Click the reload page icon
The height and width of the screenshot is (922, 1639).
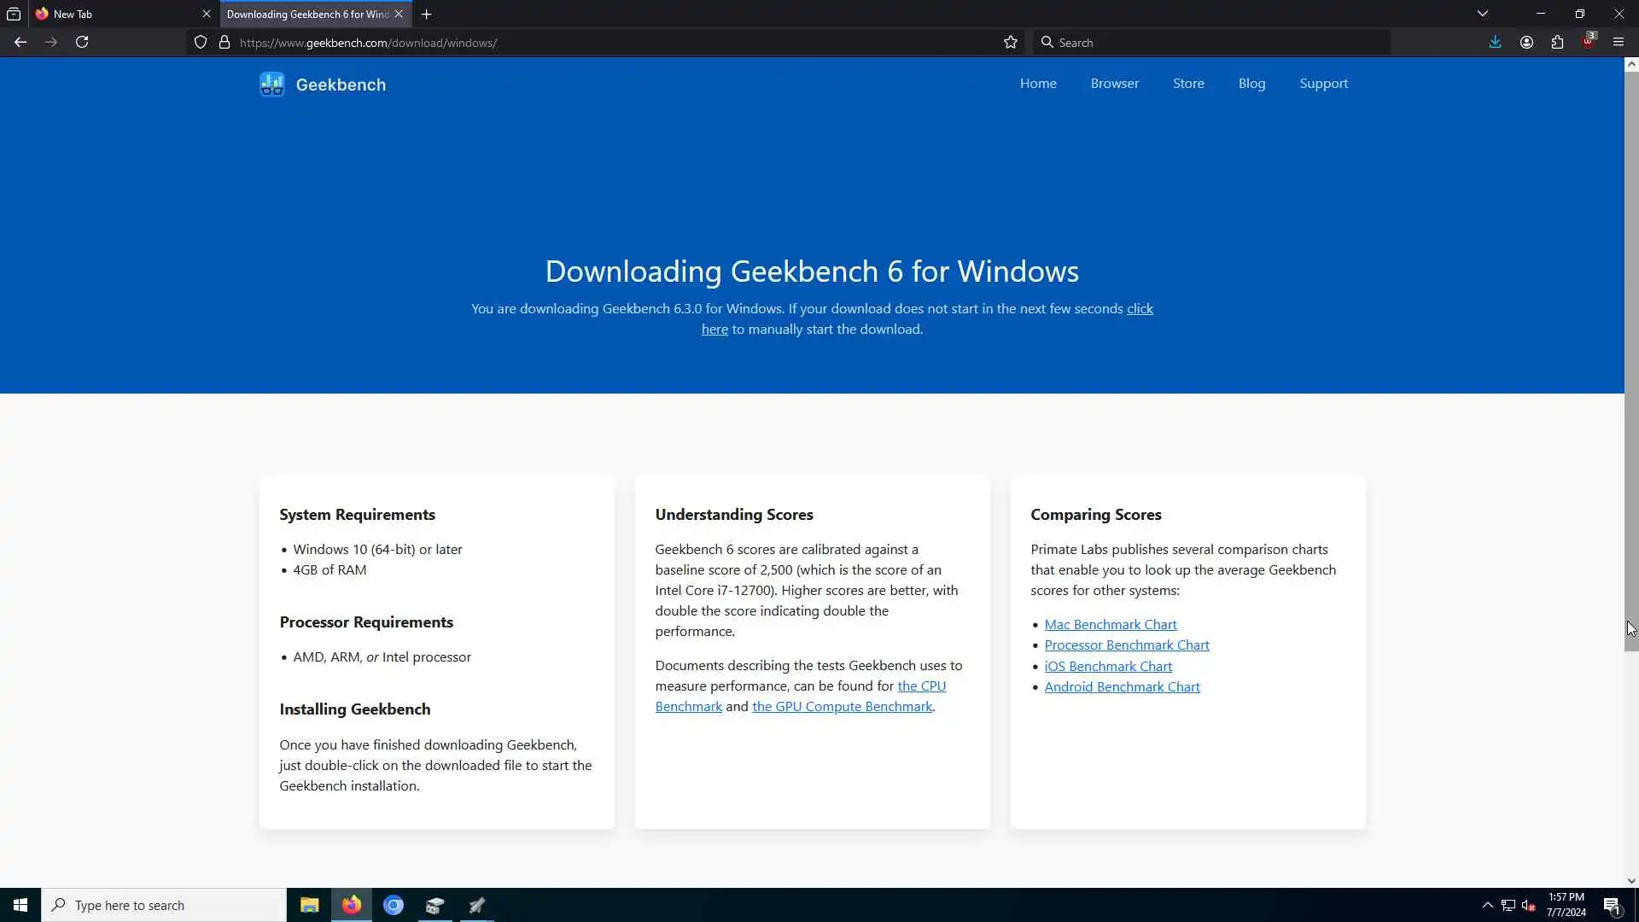pos(82,42)
